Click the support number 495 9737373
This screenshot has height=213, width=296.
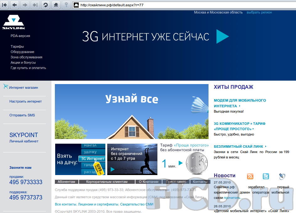pyautogui.click(x=26, y=197)
